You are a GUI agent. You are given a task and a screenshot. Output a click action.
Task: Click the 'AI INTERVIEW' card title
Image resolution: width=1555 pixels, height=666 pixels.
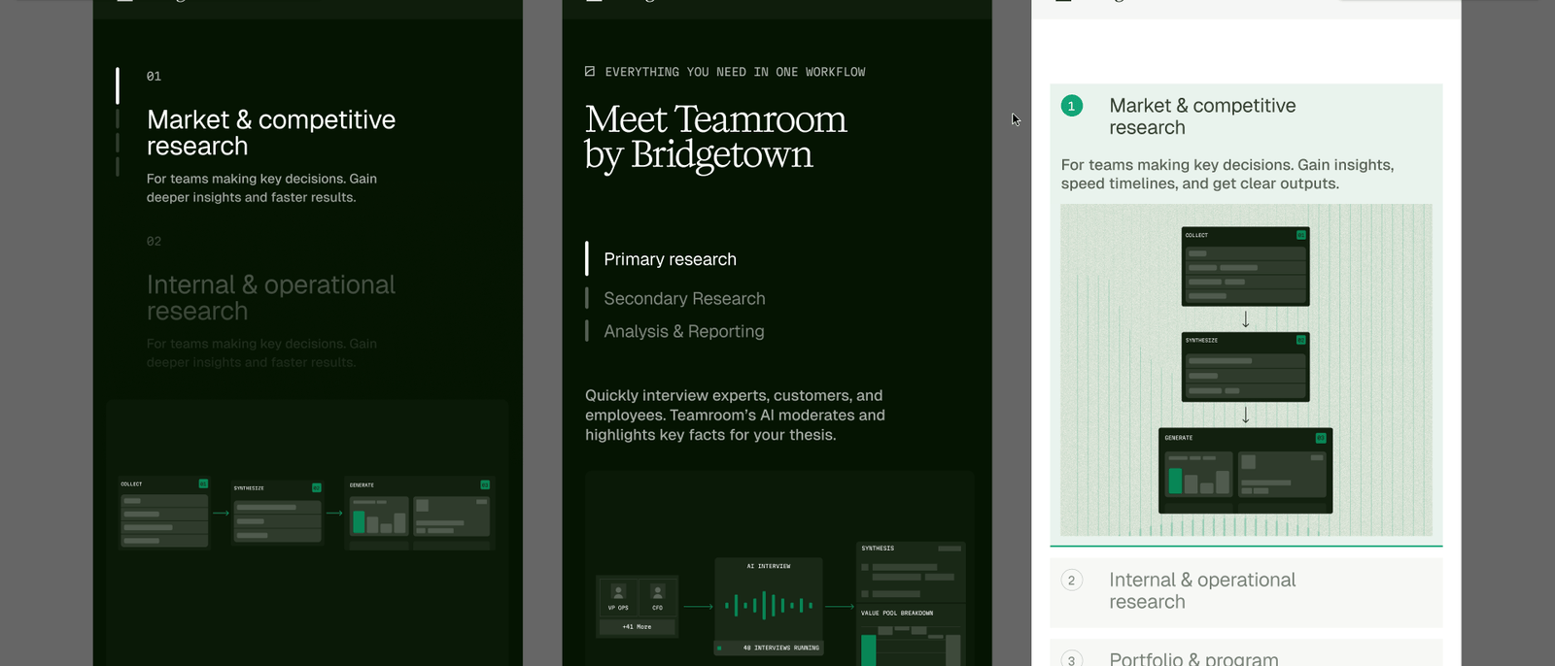coord(769,566)
